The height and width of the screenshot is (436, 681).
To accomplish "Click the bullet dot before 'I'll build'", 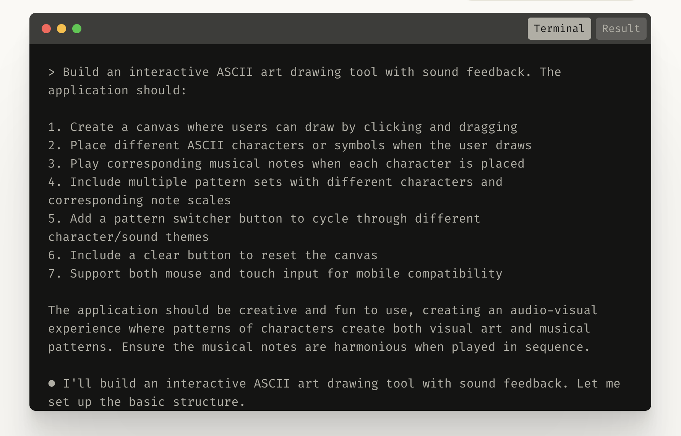I will (x=52, y=383).
